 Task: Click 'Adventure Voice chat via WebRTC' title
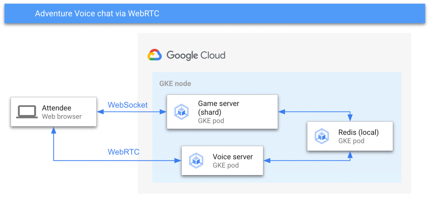pos(97,13)
